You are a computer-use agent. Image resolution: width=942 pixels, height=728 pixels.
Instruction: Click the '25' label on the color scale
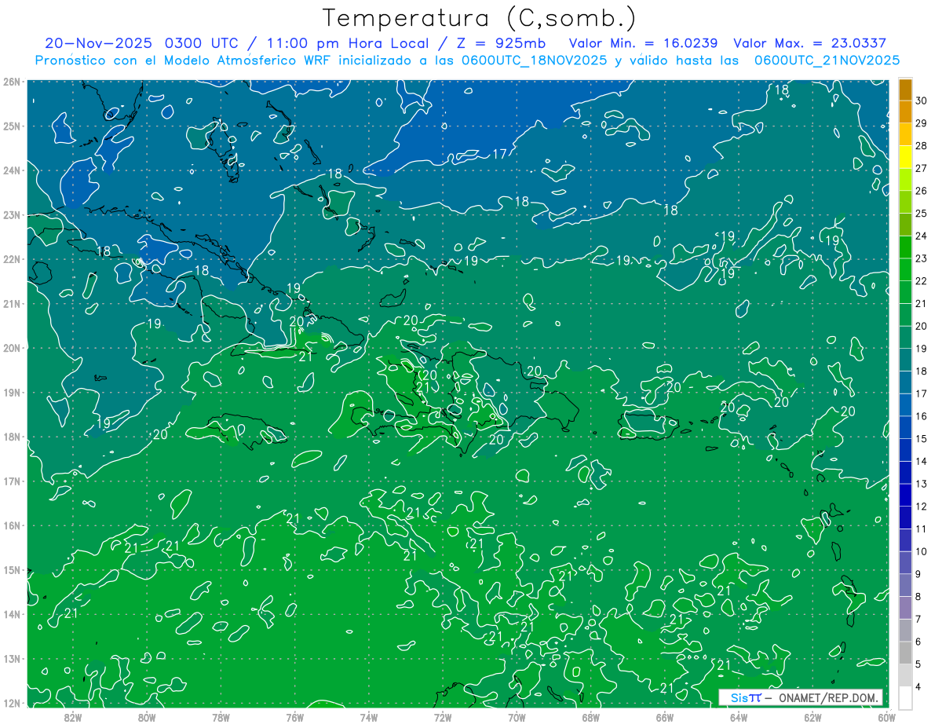pyautogui.click(x=921, y=214)
